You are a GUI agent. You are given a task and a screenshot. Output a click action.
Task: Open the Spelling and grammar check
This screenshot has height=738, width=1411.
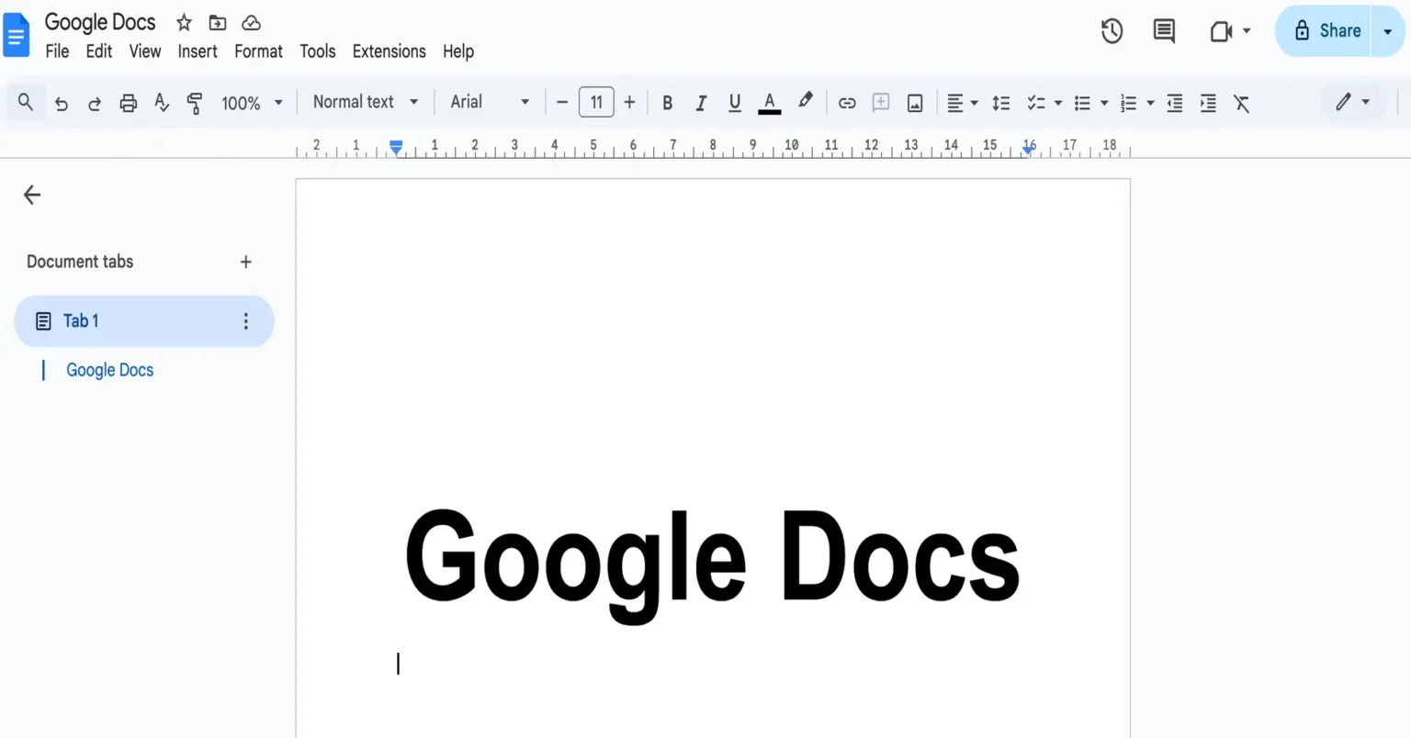[162, 103]
